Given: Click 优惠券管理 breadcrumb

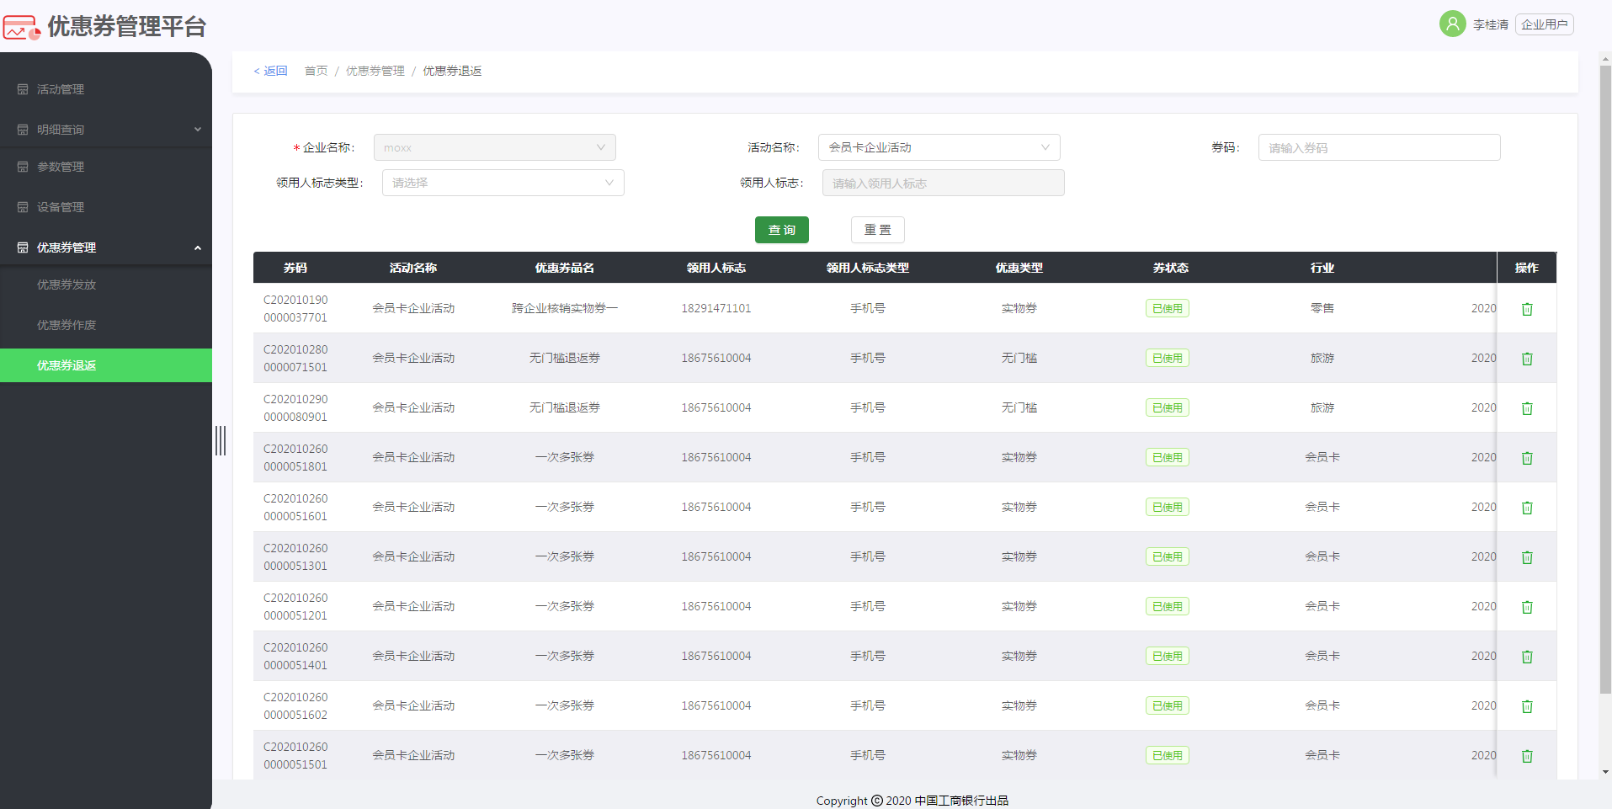Looking at the screenshot, I should tap(375, 71).
